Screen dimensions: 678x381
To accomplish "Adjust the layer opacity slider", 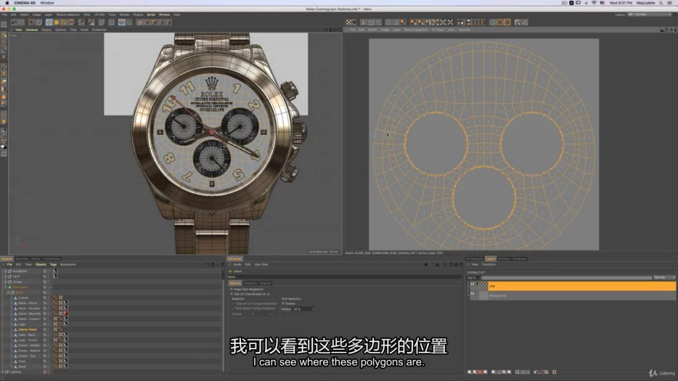I will 567,277.
